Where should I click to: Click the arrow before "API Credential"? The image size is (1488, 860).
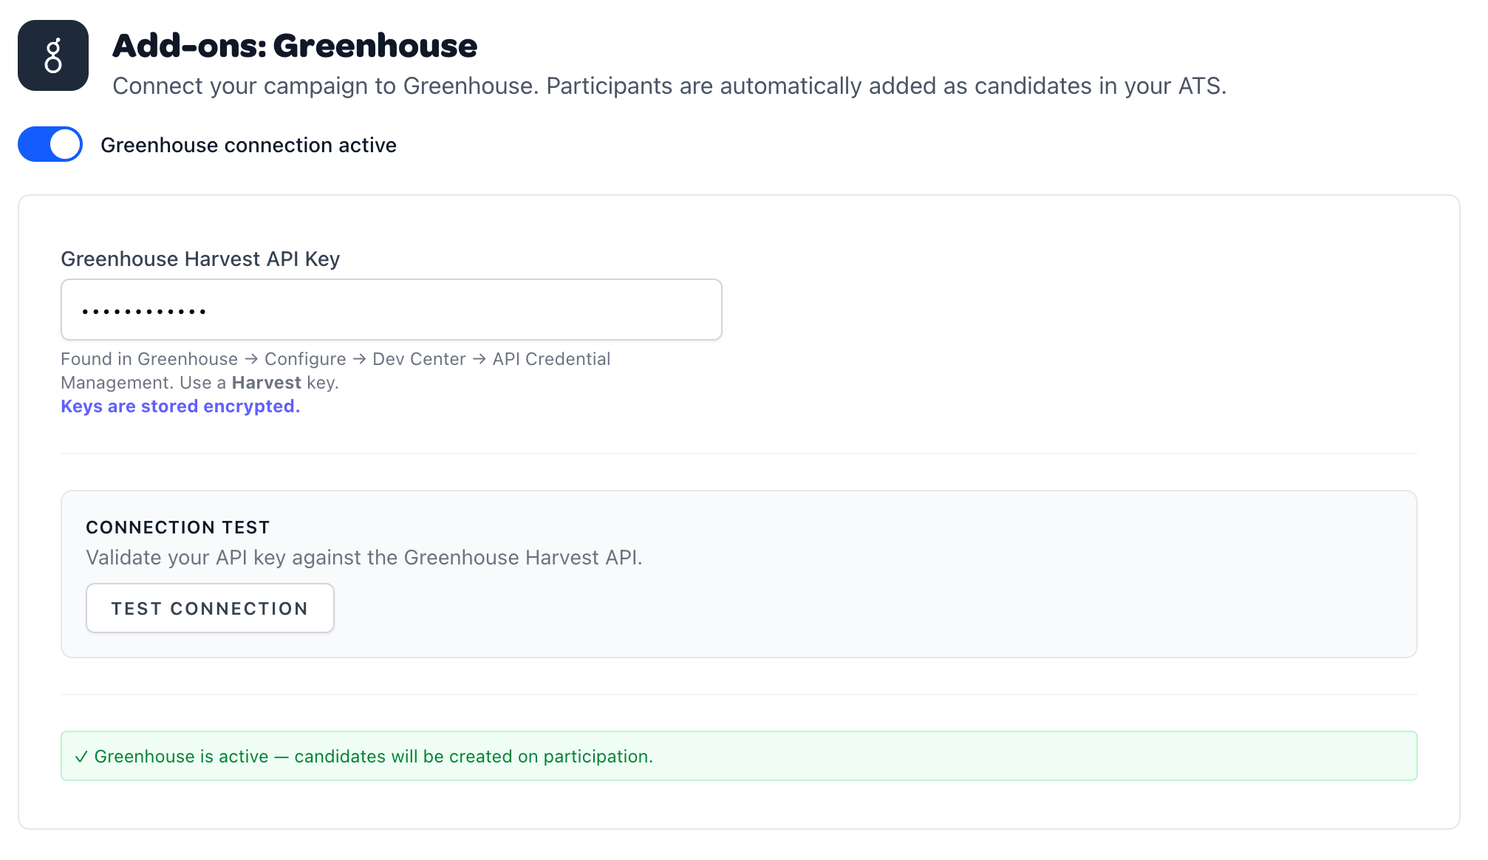tap(479, 359)
